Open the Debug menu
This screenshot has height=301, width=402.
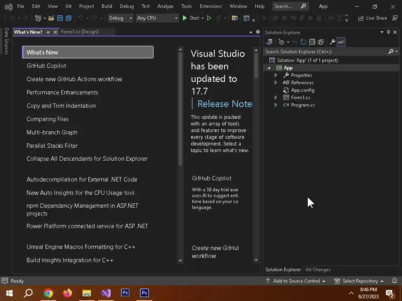click(x=127, y=6)
